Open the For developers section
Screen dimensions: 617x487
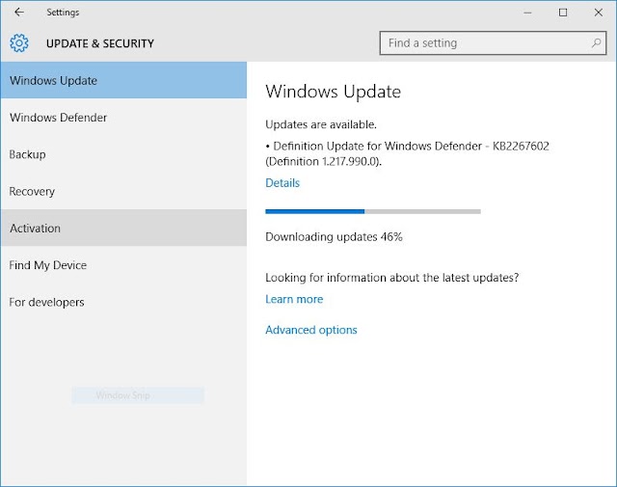click(x=123, y=302)
